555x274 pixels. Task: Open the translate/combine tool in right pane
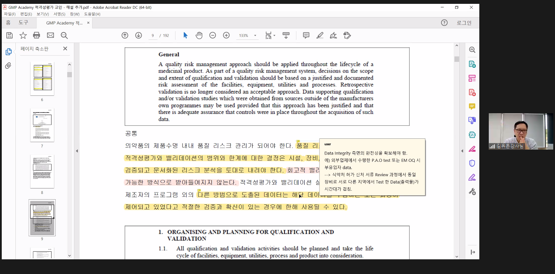tap(472, 121)
